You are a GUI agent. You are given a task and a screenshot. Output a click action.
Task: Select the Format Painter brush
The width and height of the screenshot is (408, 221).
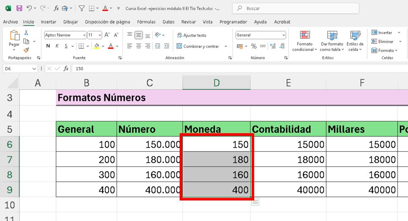26,50
